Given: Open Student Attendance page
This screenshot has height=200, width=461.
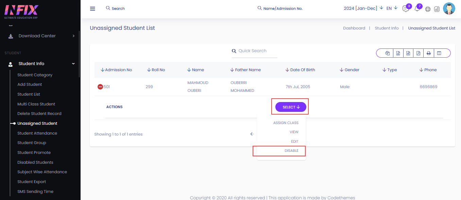Looking at the screenshot, I should pos(37,133).
